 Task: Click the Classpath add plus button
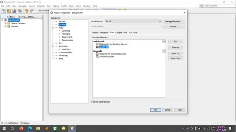point(164,51)
